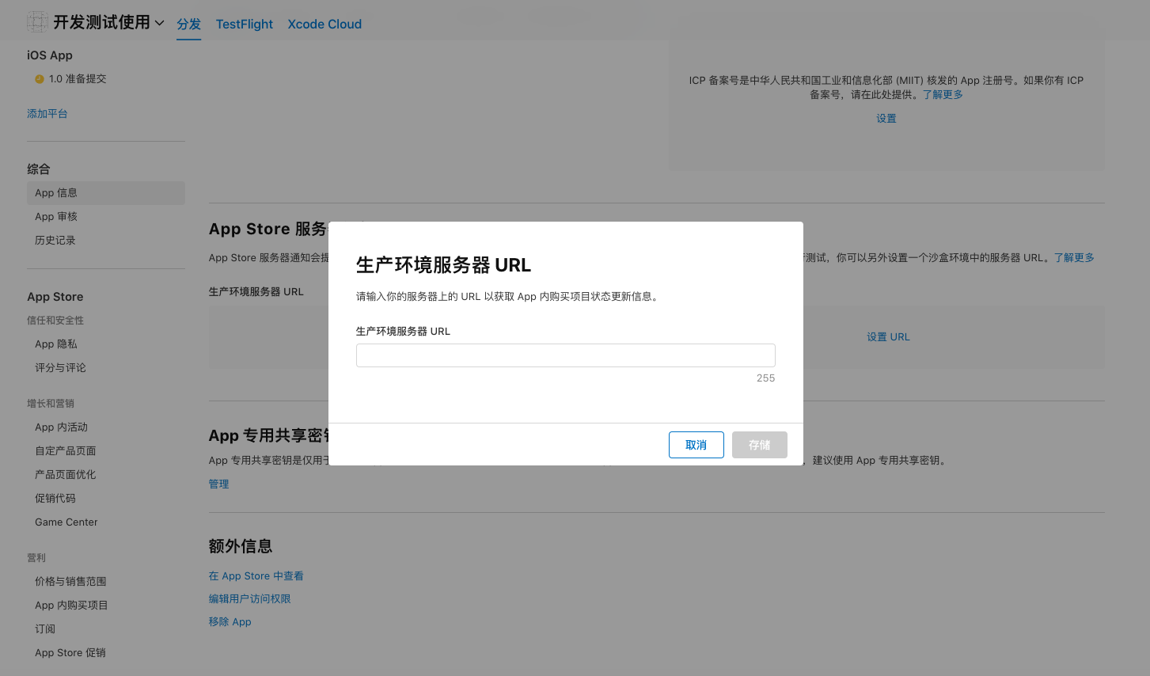Image resolution: width=1150 pixels, height=676 pixels.
Task: Expand the 开发测试使用 app switcher chevron
Action: click(159, 23)
